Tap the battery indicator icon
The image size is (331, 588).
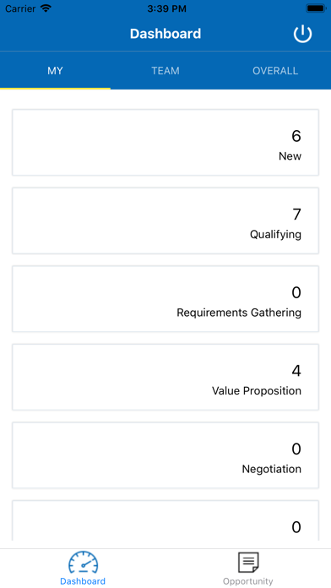click(x=316, y=8)
